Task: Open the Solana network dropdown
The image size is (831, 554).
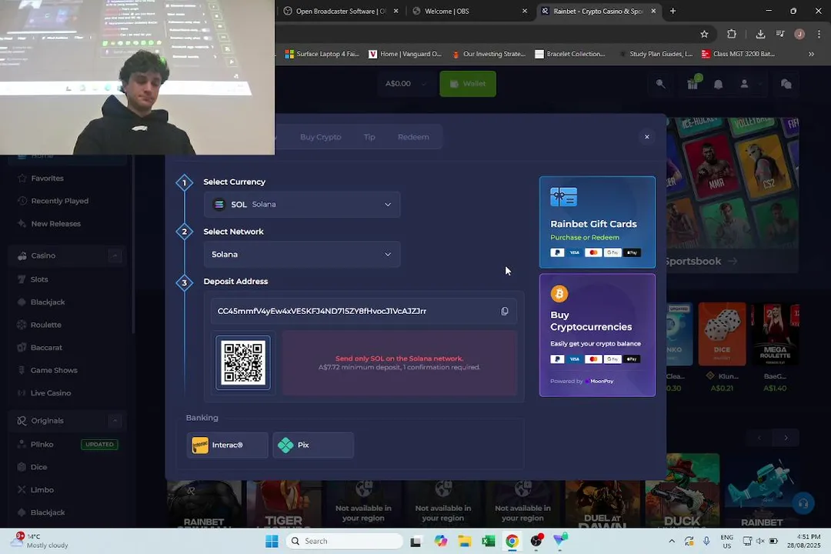Action: tap(302, 255)
